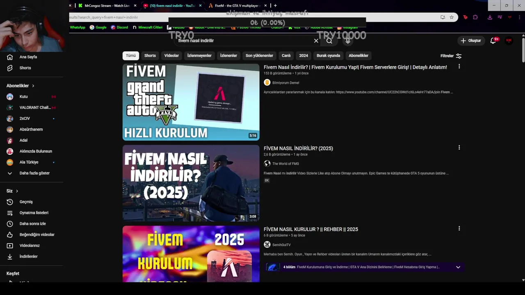The height and width of the screenshot is (295, 525).
Task: Play FİVEM NASIL İNDİRİLİR (2025) thumbnail
Action: tap(191, 183)
